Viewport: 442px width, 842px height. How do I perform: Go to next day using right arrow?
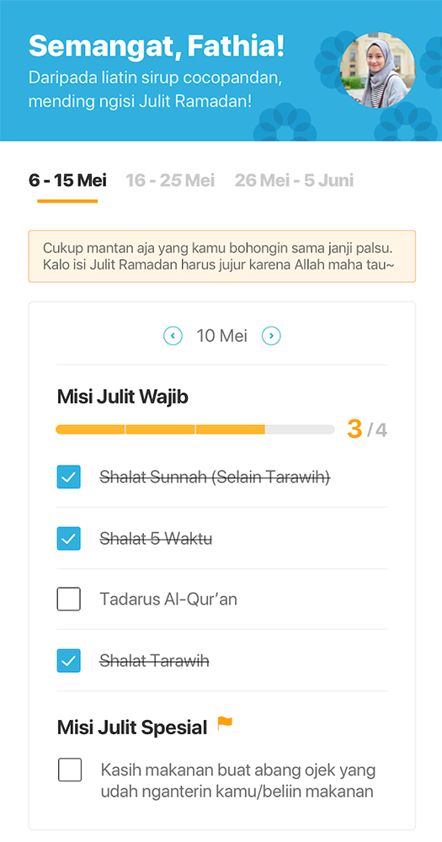[271, 336]
